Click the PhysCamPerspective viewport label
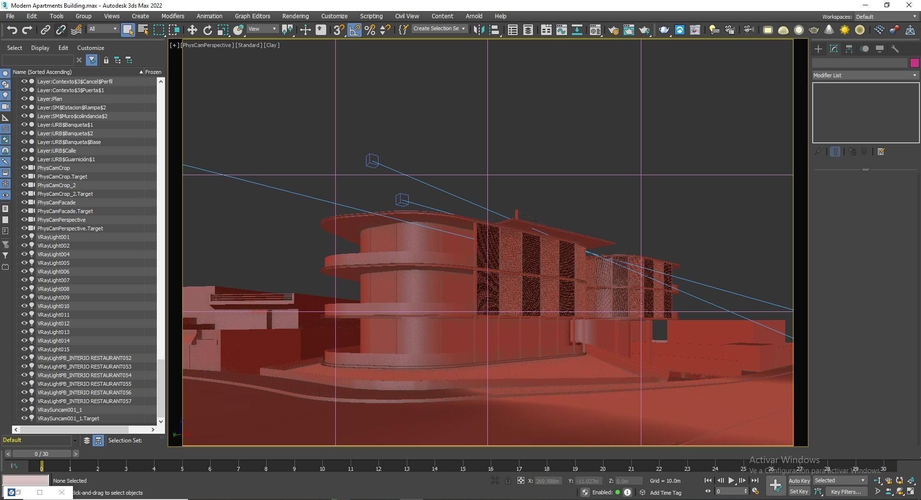 207,45
